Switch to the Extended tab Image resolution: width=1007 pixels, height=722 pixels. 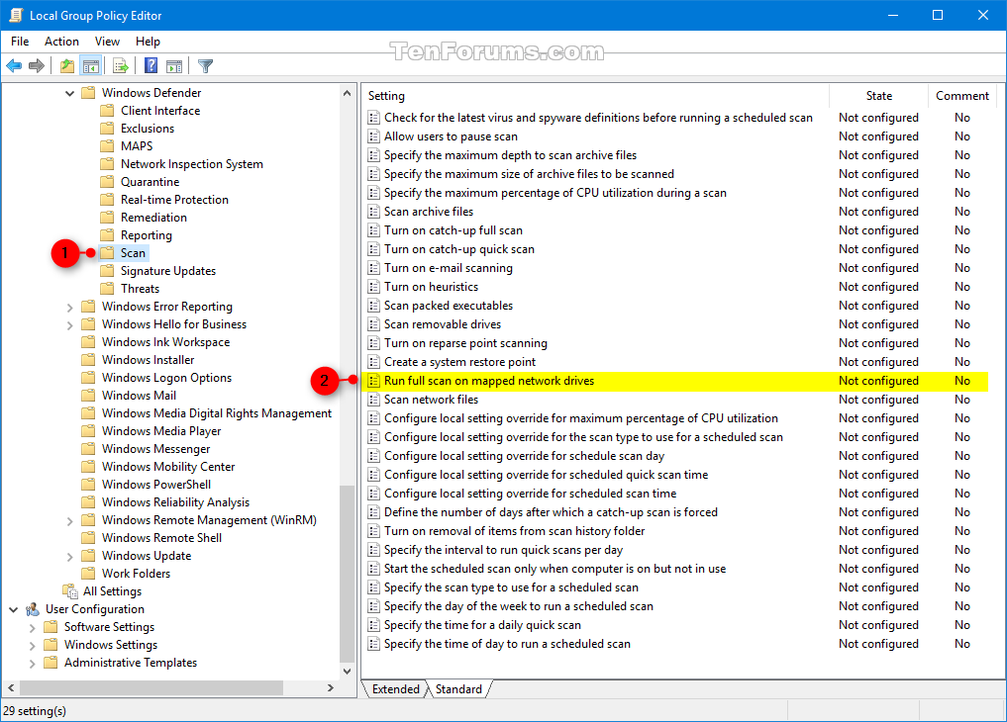[x=396, y=688]
